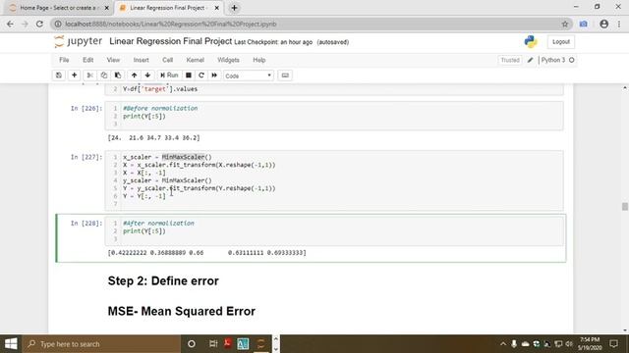The width and height of the screenshot is (629, 353).
Task: Restart the kernel icon
Action: (201, 76)
